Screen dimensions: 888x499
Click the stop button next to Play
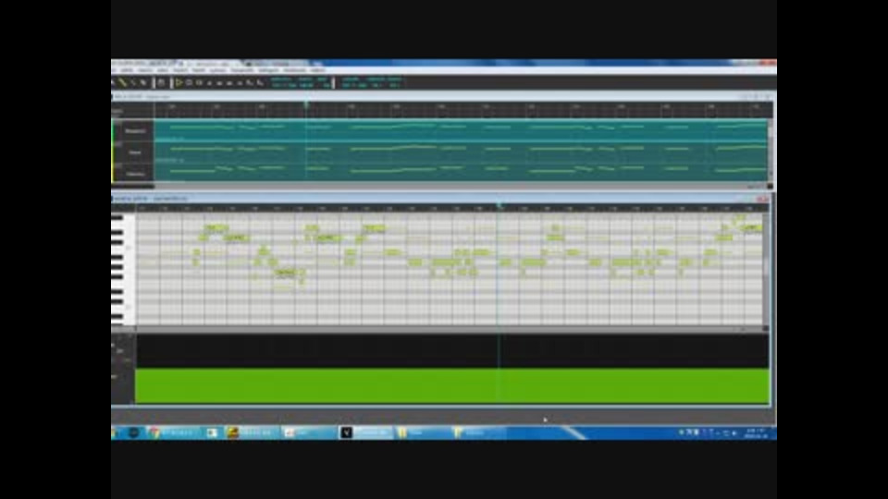tap(189, 82)
